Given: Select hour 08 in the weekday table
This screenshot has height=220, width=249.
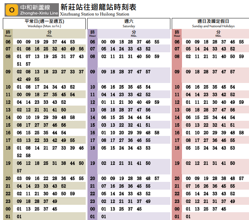Looking at the screenshot, I should point(8,57).
